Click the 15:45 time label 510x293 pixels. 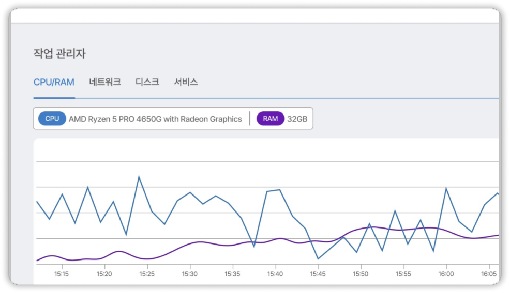318,274
